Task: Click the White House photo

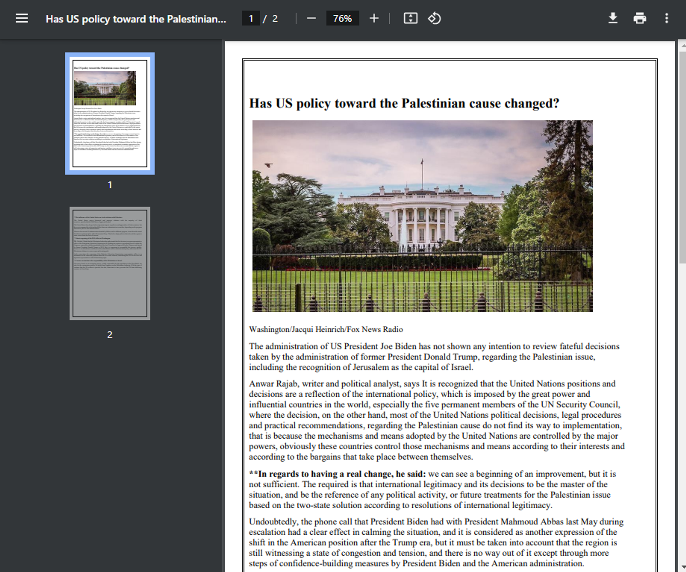Action: click(x=422, y=216)
